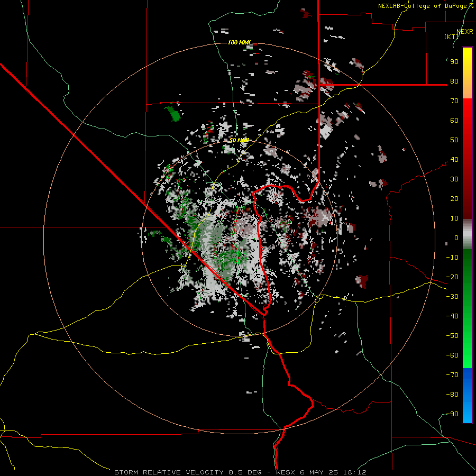Viewport: 476px width, 476px height.
Task: Click the NEXR label above the scale
Action: point(465,32)
